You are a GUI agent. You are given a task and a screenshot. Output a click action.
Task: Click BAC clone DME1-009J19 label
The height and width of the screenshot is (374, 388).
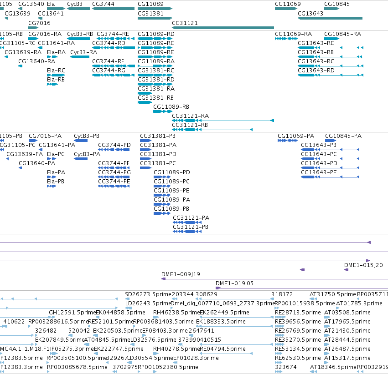(181, 274)
